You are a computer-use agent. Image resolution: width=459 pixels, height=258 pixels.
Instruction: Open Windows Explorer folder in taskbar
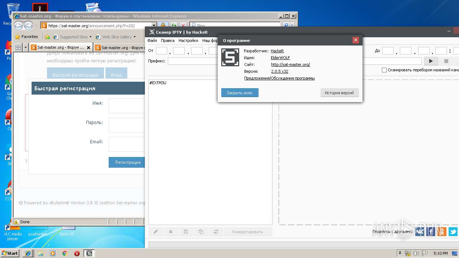point(41,253)
